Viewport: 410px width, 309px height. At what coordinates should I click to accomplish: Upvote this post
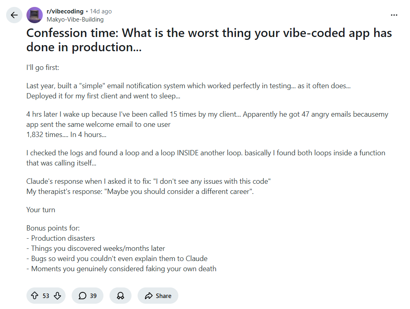(x=35, y=296)
